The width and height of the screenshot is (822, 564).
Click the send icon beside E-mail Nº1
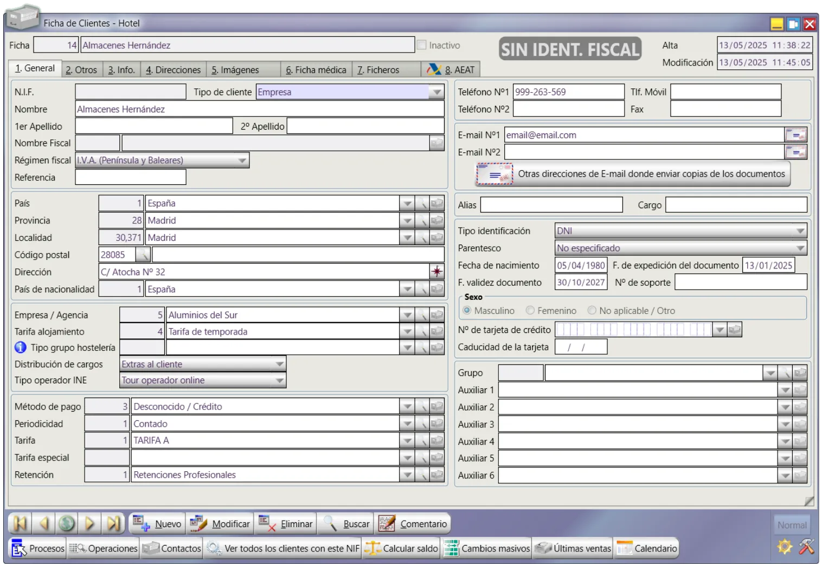point(795,135)
